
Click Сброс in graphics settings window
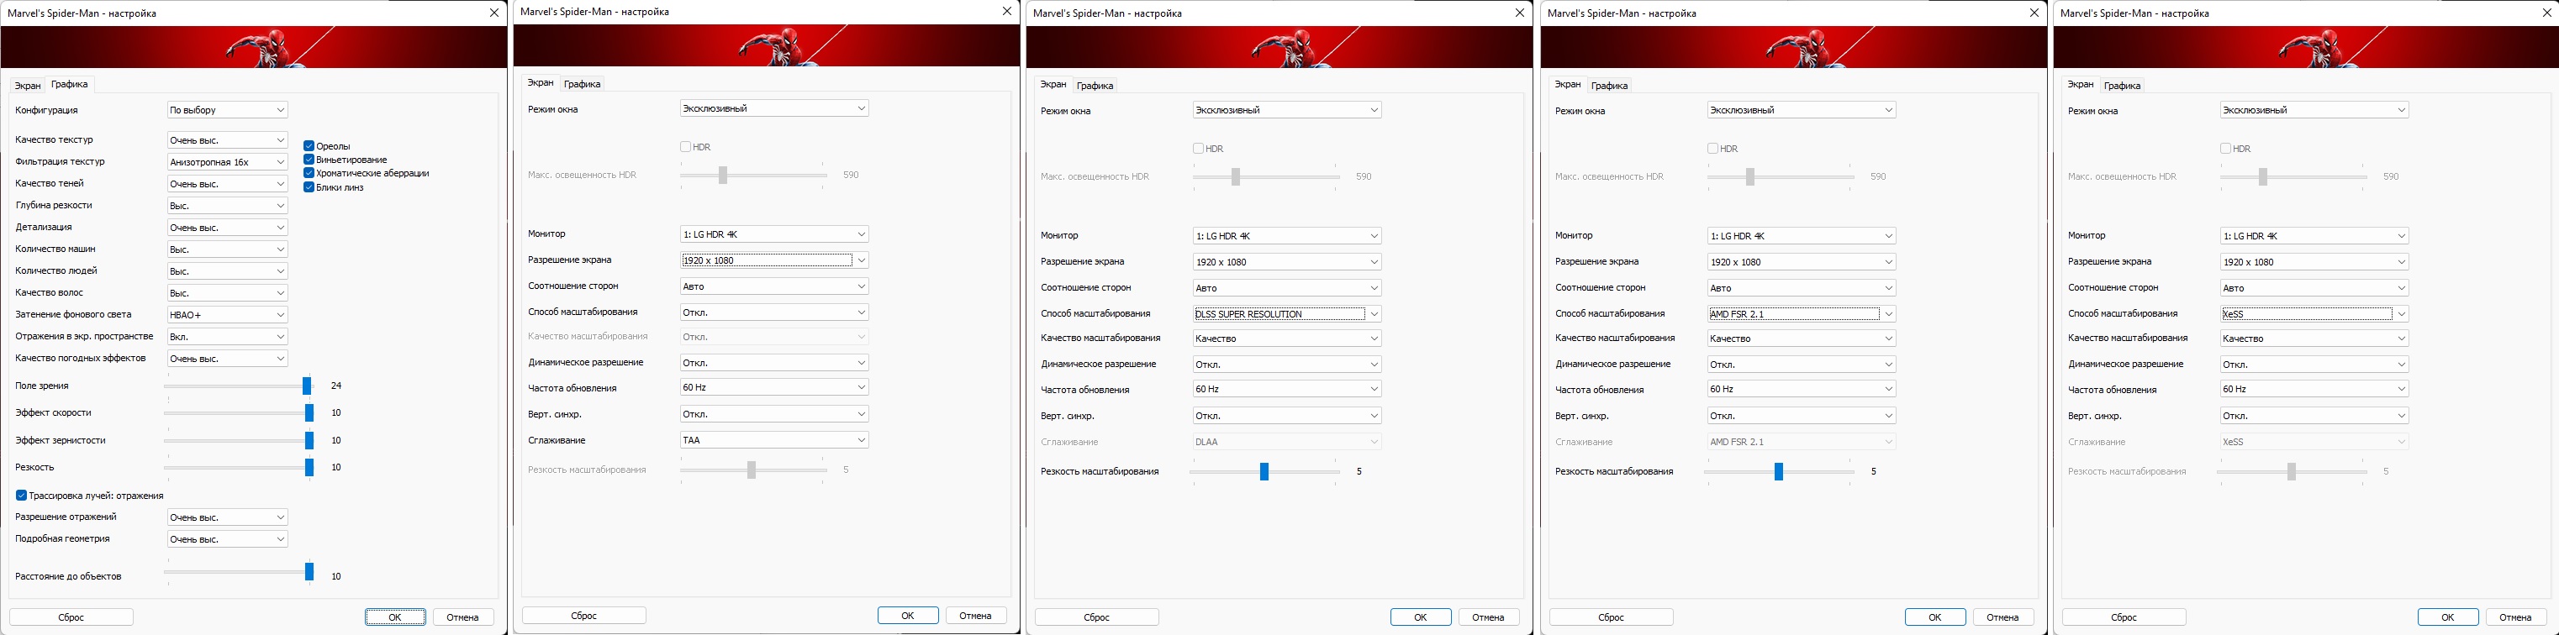(71, 617)
